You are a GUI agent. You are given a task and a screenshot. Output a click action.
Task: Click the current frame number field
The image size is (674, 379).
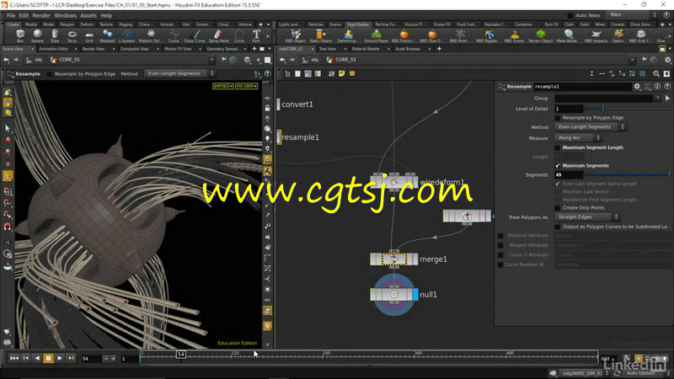click(x=91, y=359)
